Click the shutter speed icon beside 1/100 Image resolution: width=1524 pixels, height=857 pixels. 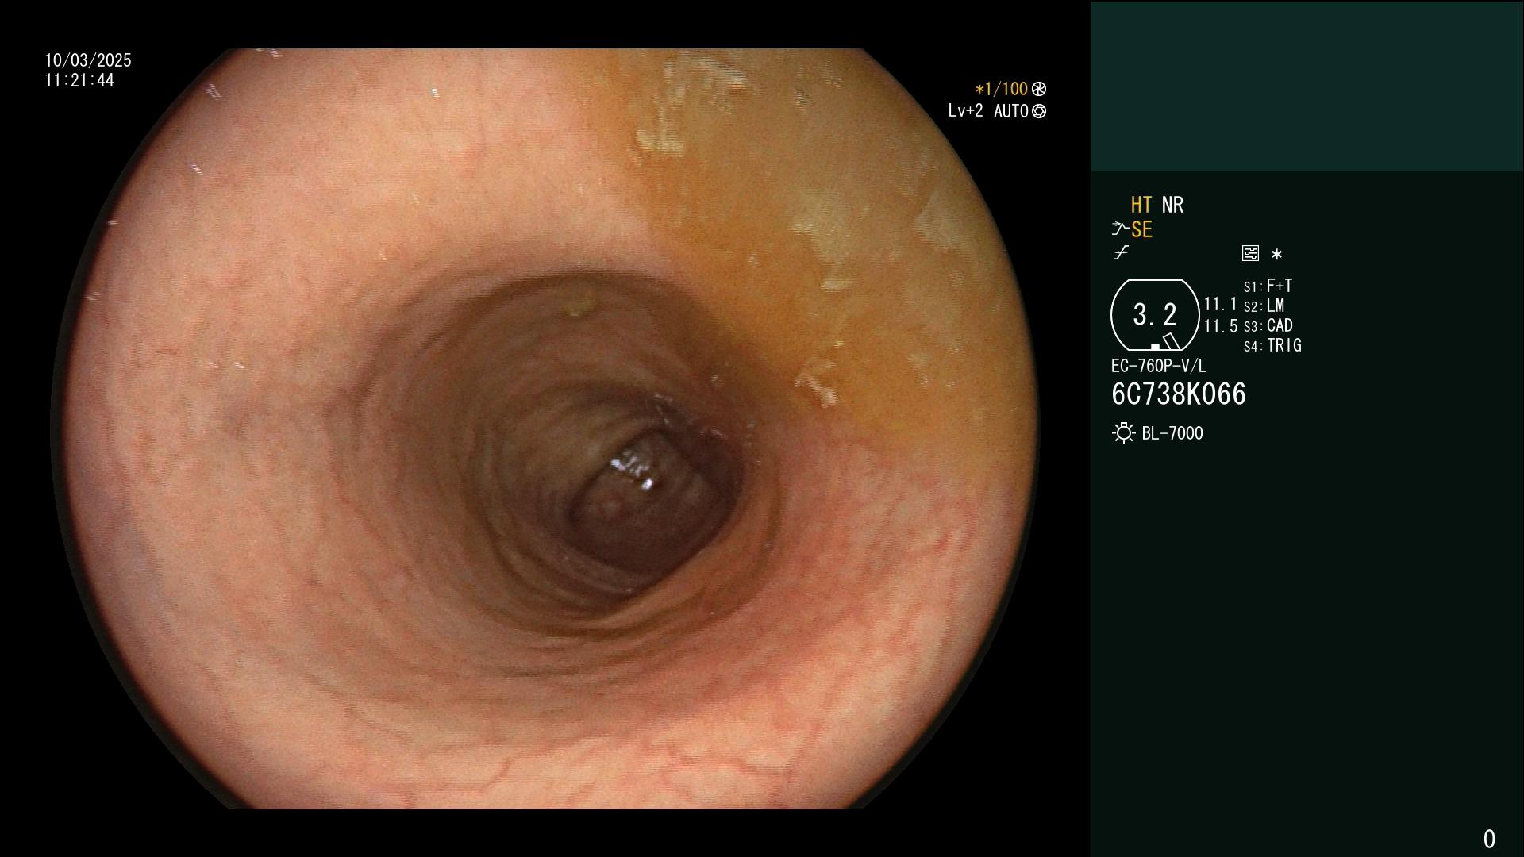coord(1039,89)
